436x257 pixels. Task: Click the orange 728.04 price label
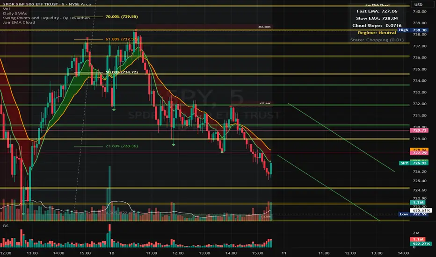419,150
